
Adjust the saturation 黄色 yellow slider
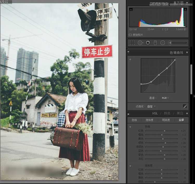tap(161, 178)
